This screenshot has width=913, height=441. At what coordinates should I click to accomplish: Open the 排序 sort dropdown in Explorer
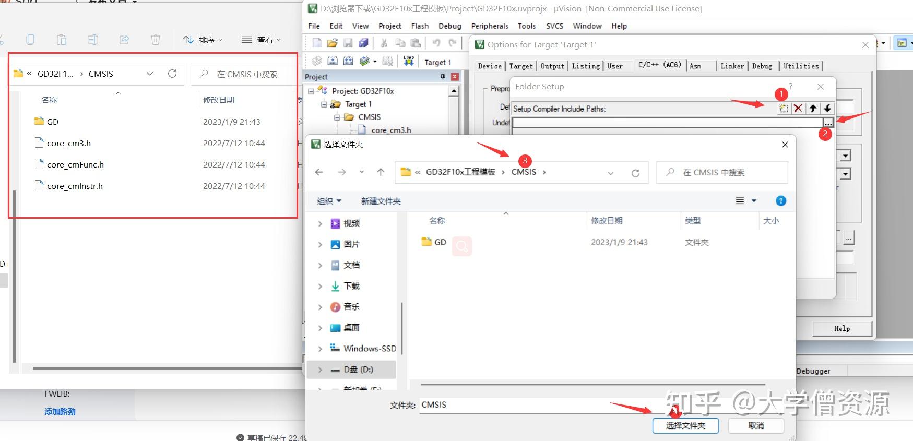pyautogui.click(x=203, y=40)
